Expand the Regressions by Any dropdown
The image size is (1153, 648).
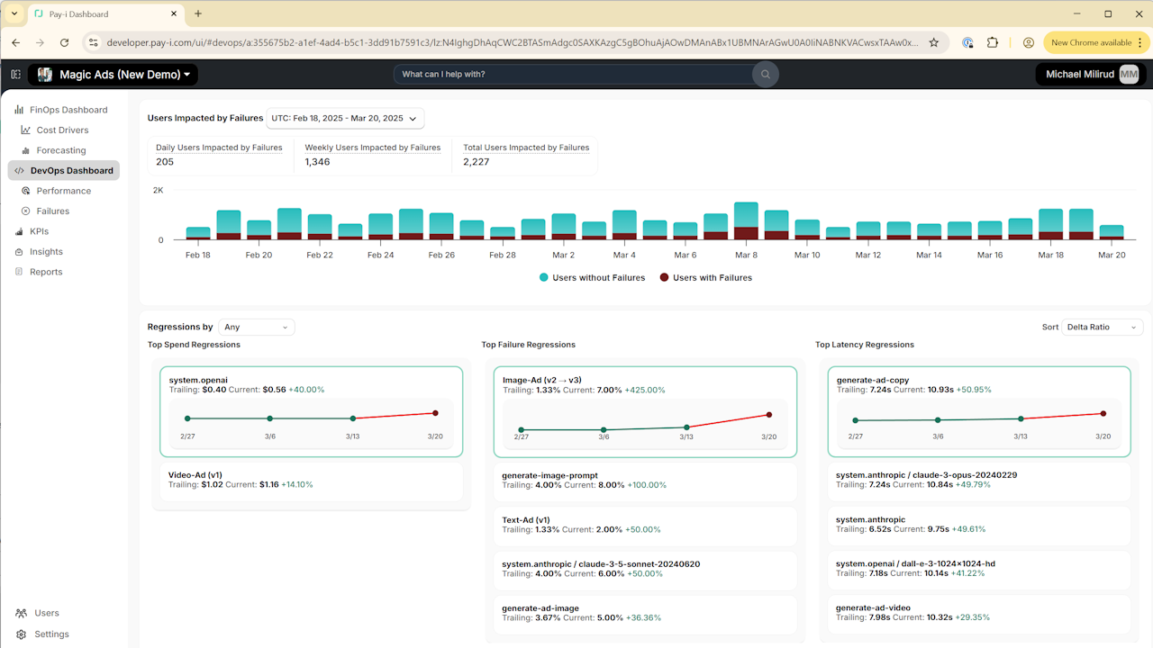point(256,327)
